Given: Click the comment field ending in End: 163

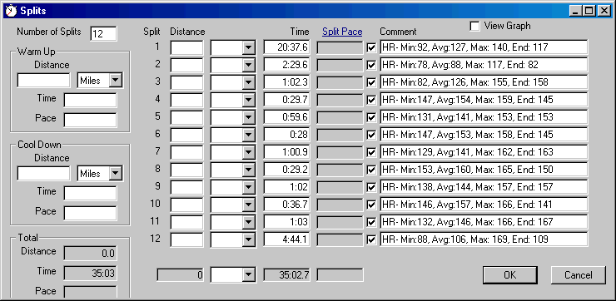Looking at the screenshot, I should click(x=484, y=152).
